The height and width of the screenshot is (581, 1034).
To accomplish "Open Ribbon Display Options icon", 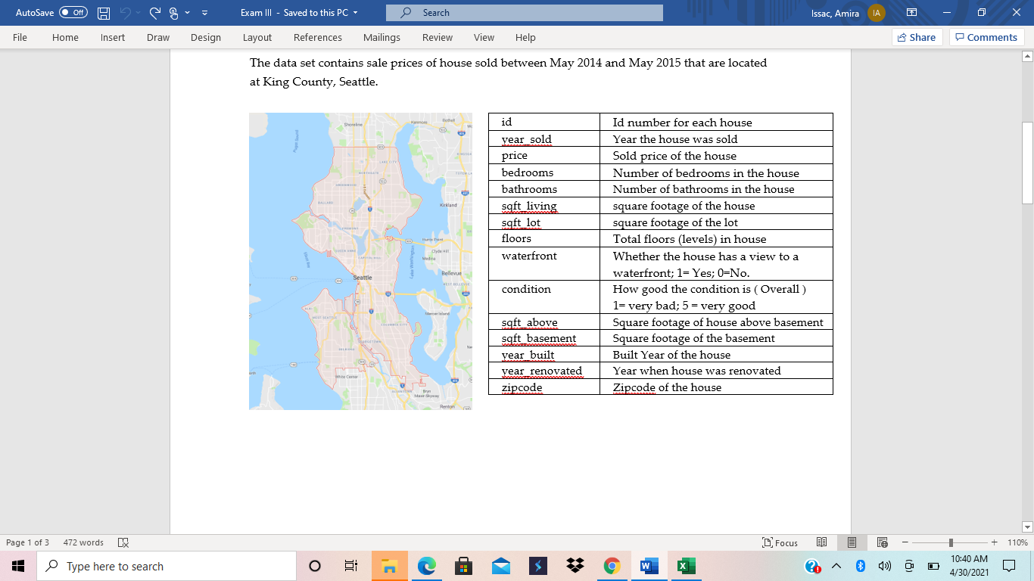I will [911, 13].
